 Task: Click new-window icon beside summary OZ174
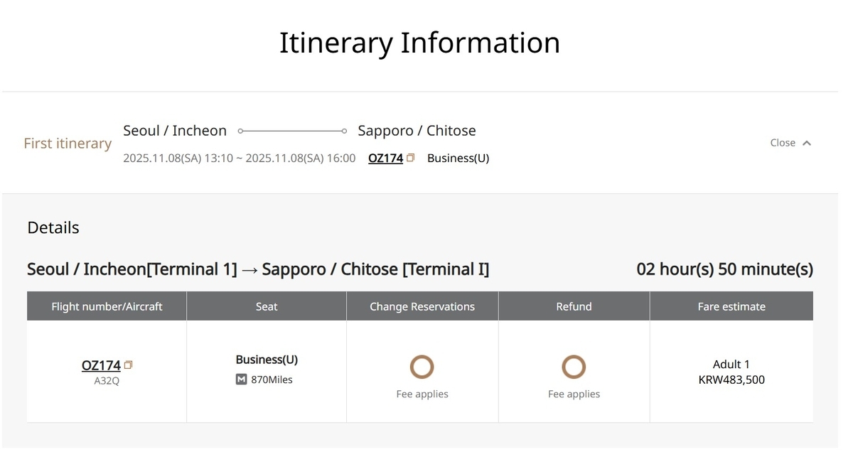pyautogui.click(x=410, y=158)
